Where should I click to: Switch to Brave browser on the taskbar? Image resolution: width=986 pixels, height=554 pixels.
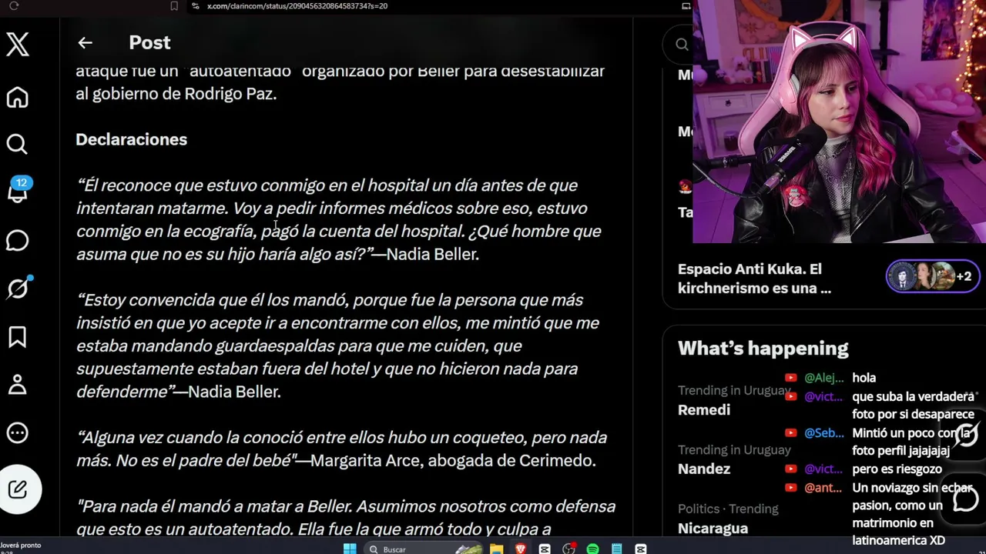[520, 549]
